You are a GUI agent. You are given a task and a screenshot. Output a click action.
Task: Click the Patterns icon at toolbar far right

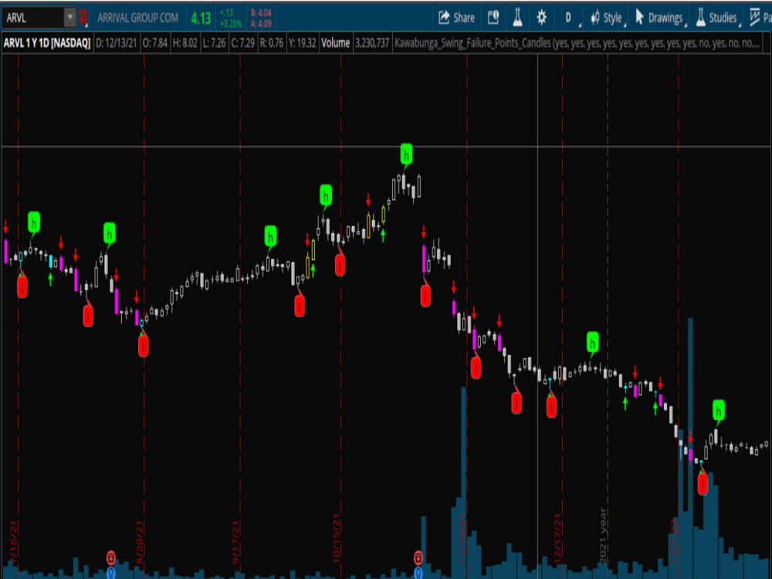tap(755, 16)
